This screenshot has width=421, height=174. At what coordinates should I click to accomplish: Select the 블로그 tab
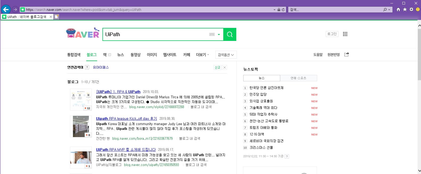point(92,55)
